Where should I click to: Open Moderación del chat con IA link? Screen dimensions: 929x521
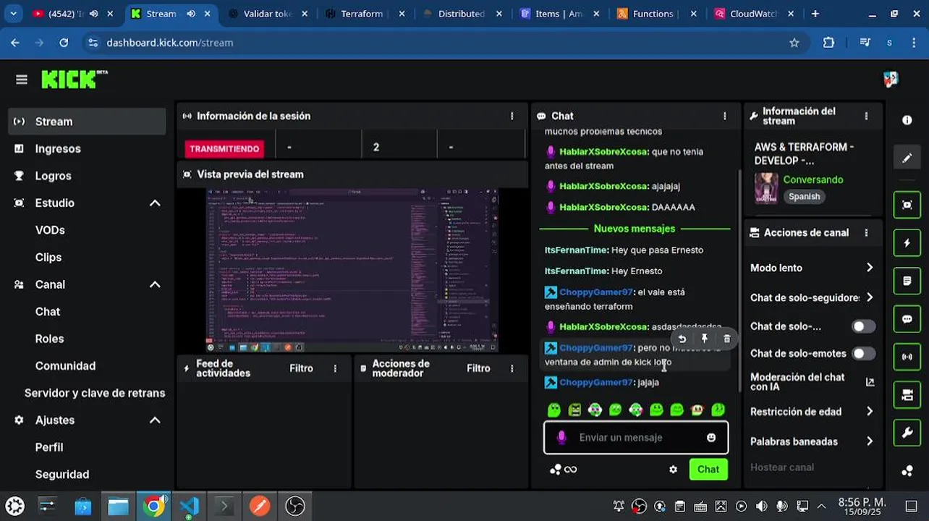click(x=812, y=382)
